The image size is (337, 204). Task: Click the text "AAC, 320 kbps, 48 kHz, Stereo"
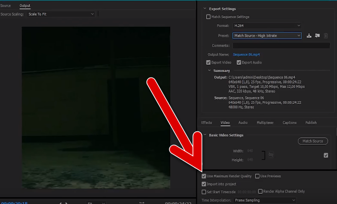coord(252,91)
